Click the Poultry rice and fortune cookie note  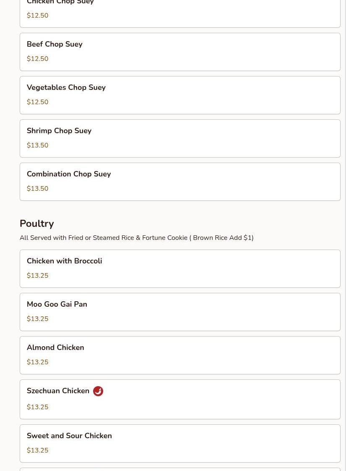pos(137,238)
